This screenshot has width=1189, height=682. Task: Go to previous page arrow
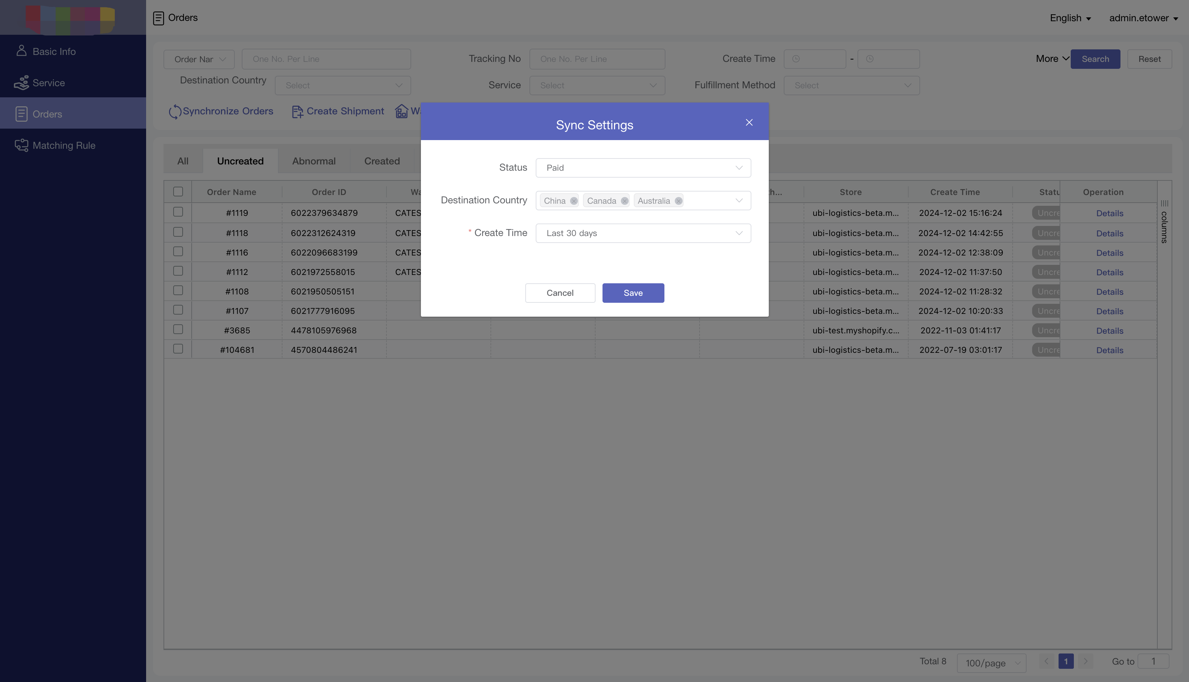pyautogui.click(x=1046, y=661)
